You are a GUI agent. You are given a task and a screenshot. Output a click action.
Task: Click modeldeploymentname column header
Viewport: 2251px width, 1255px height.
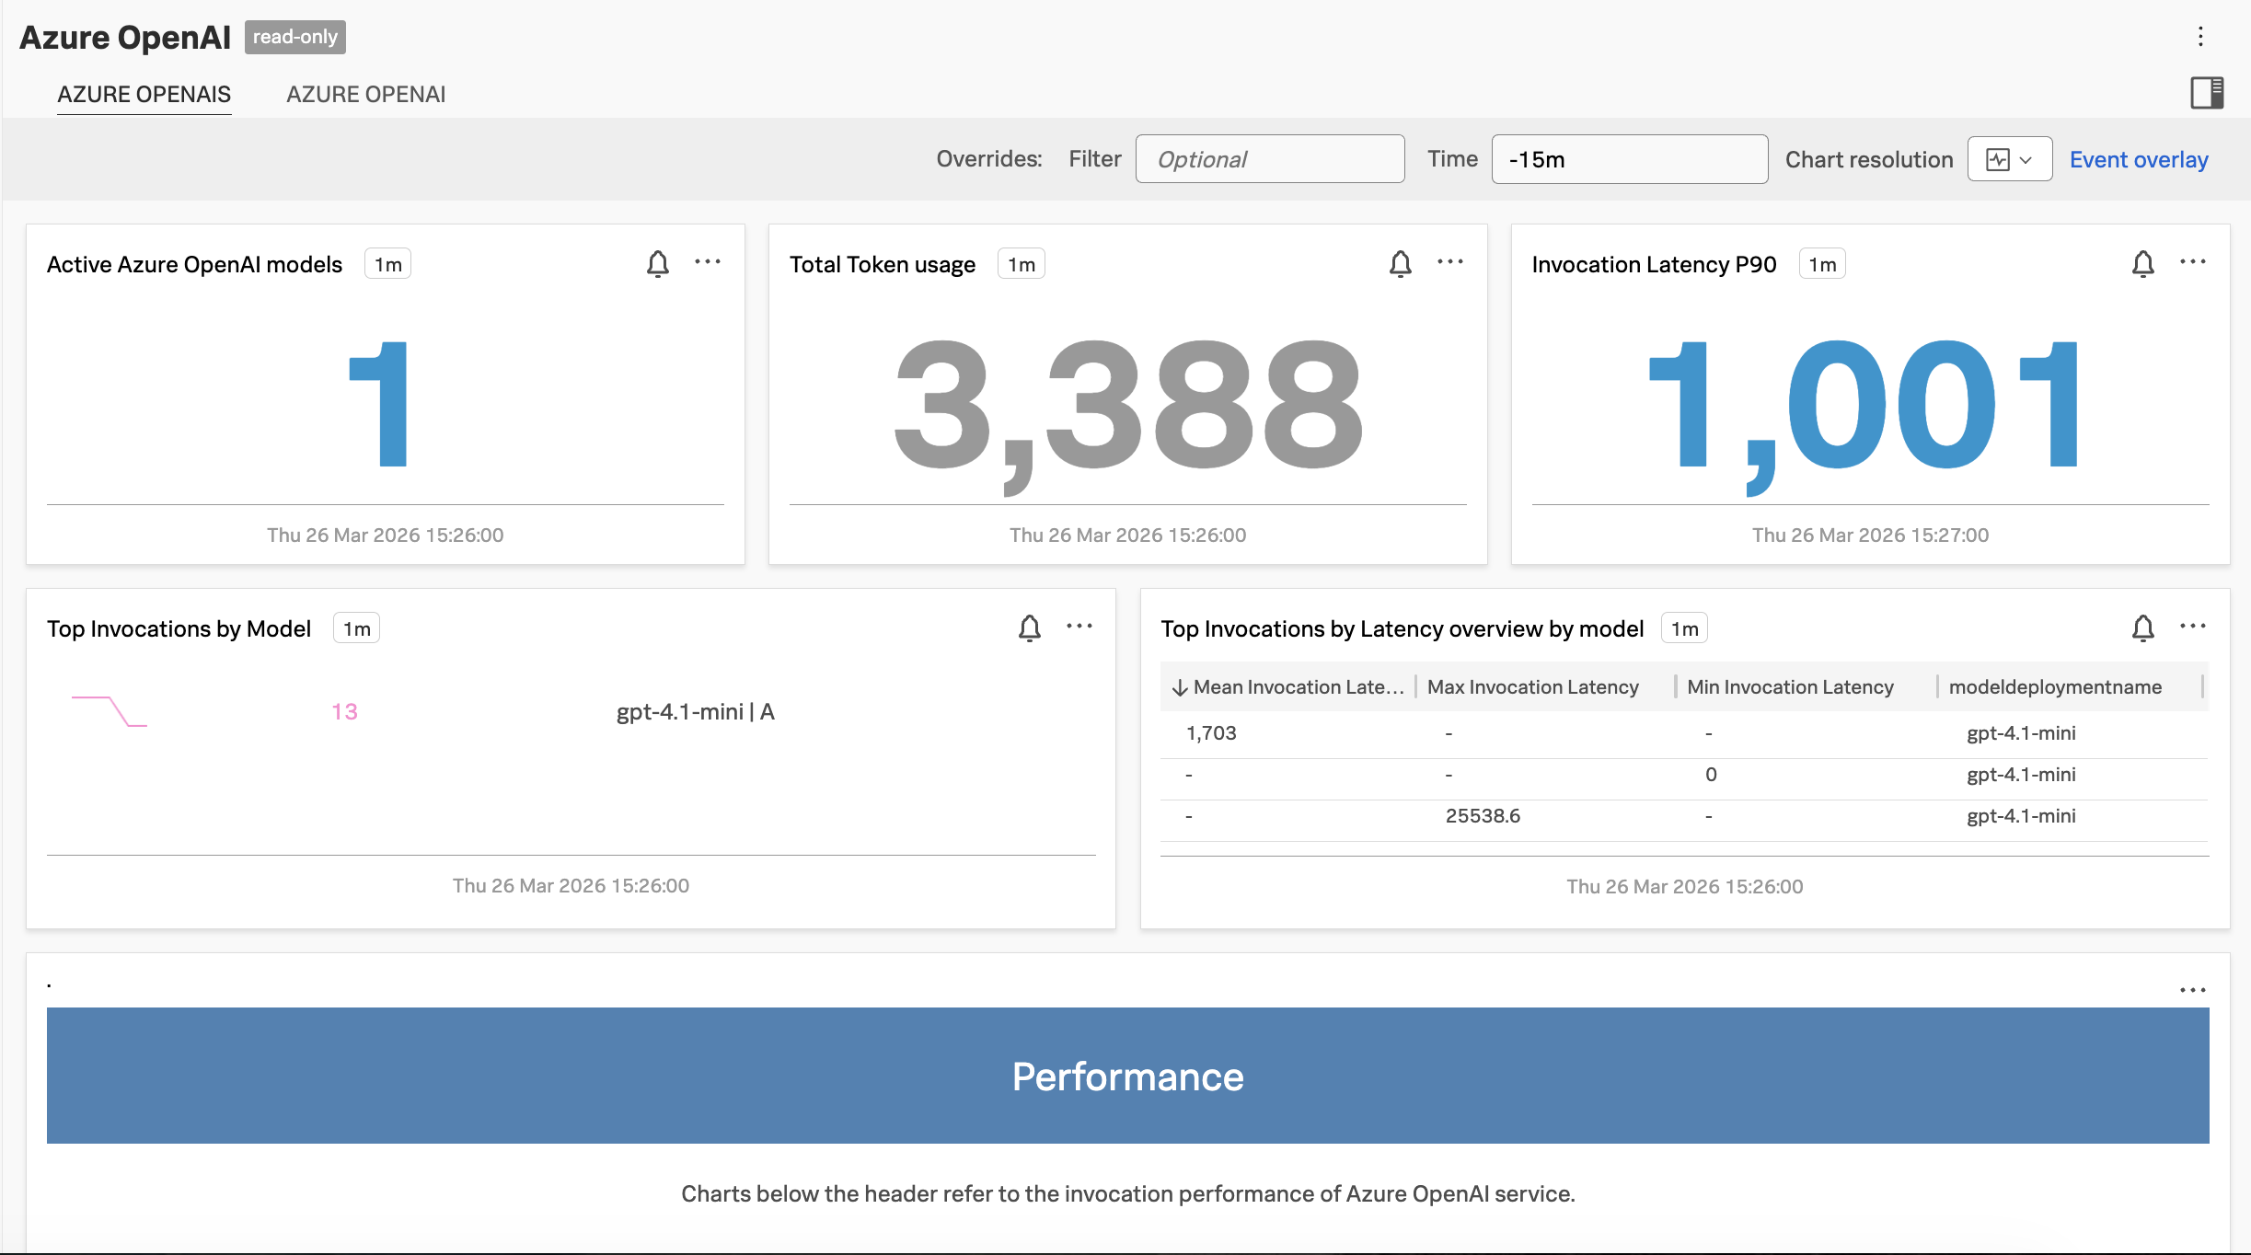click(x=2055, y=686)
